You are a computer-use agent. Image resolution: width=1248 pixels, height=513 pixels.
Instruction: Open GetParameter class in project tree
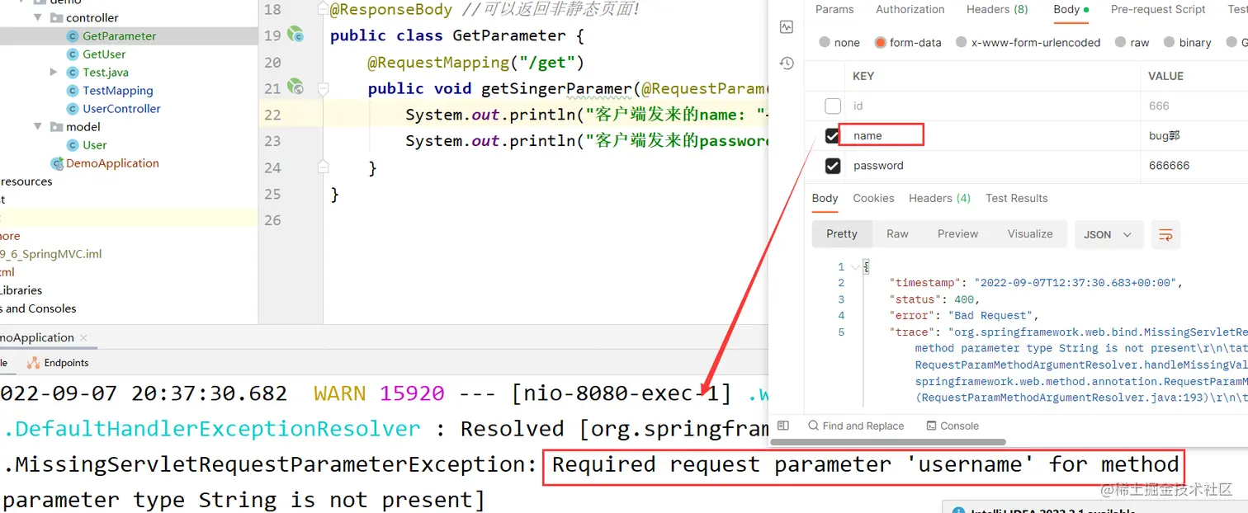(119, 36)
